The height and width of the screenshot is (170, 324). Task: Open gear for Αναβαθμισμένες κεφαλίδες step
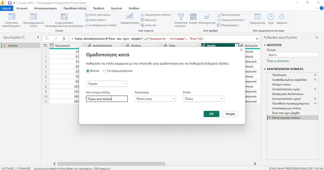tap(315, 79)
